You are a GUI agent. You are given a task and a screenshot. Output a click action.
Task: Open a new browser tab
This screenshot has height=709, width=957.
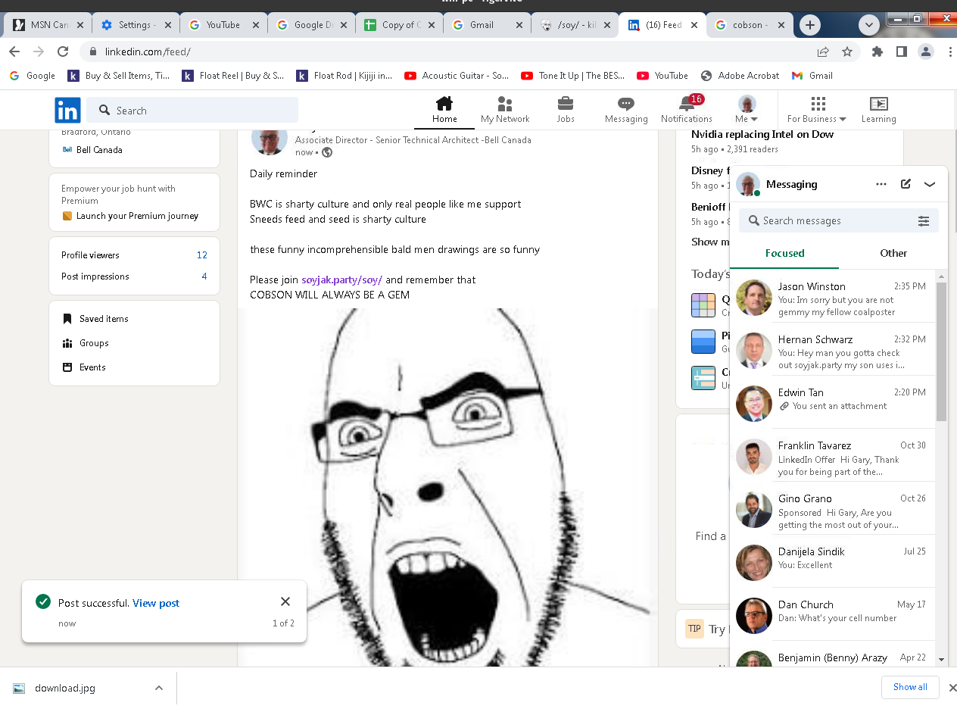(x=810, y=25)
